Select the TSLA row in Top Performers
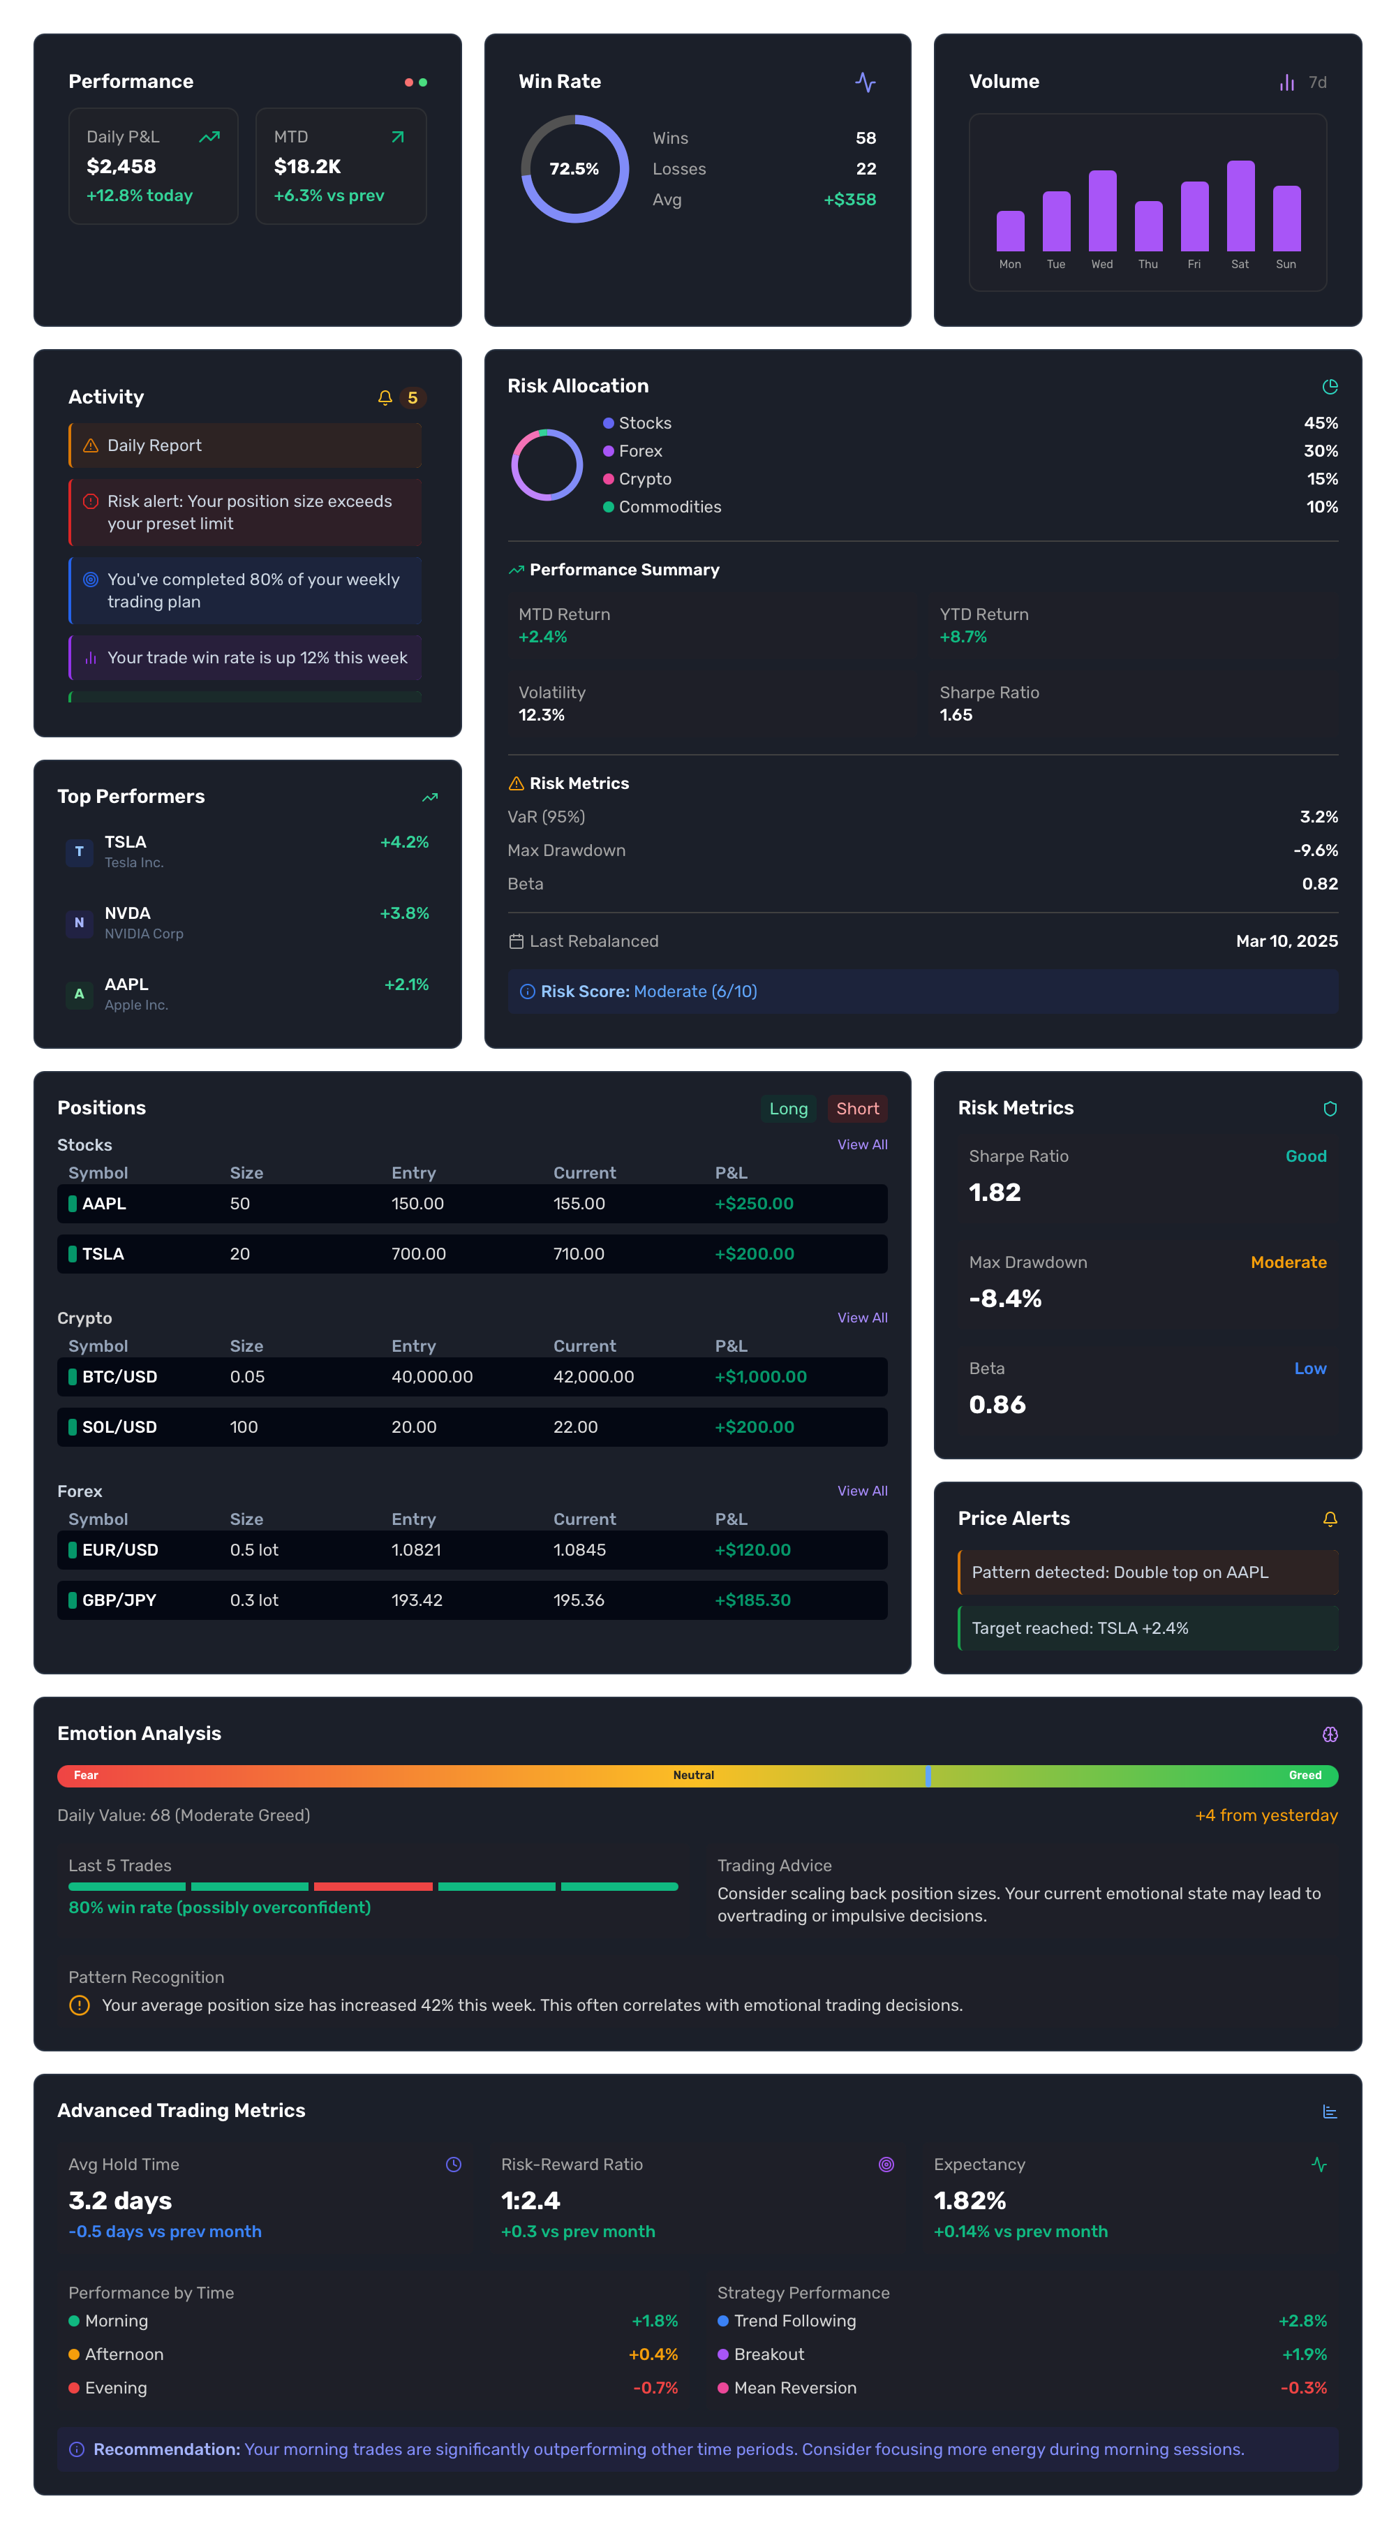 tap(246, 850)
